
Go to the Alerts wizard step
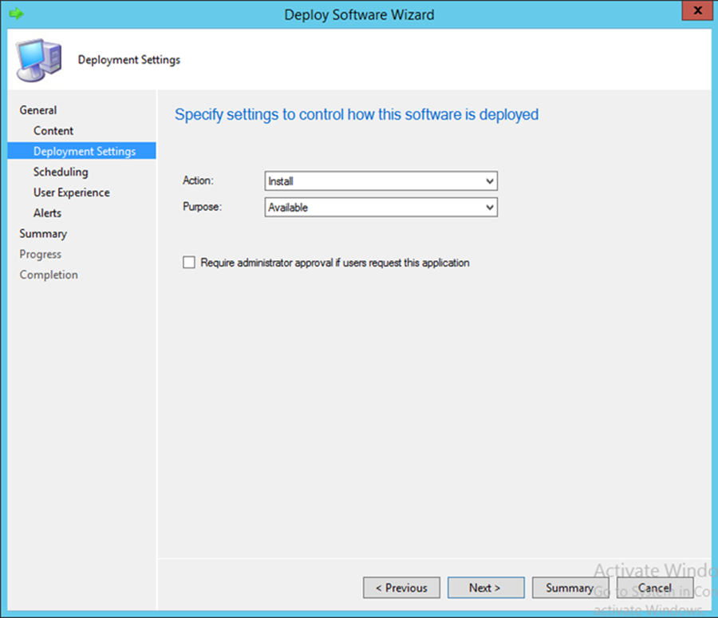[x=47, y=213]
